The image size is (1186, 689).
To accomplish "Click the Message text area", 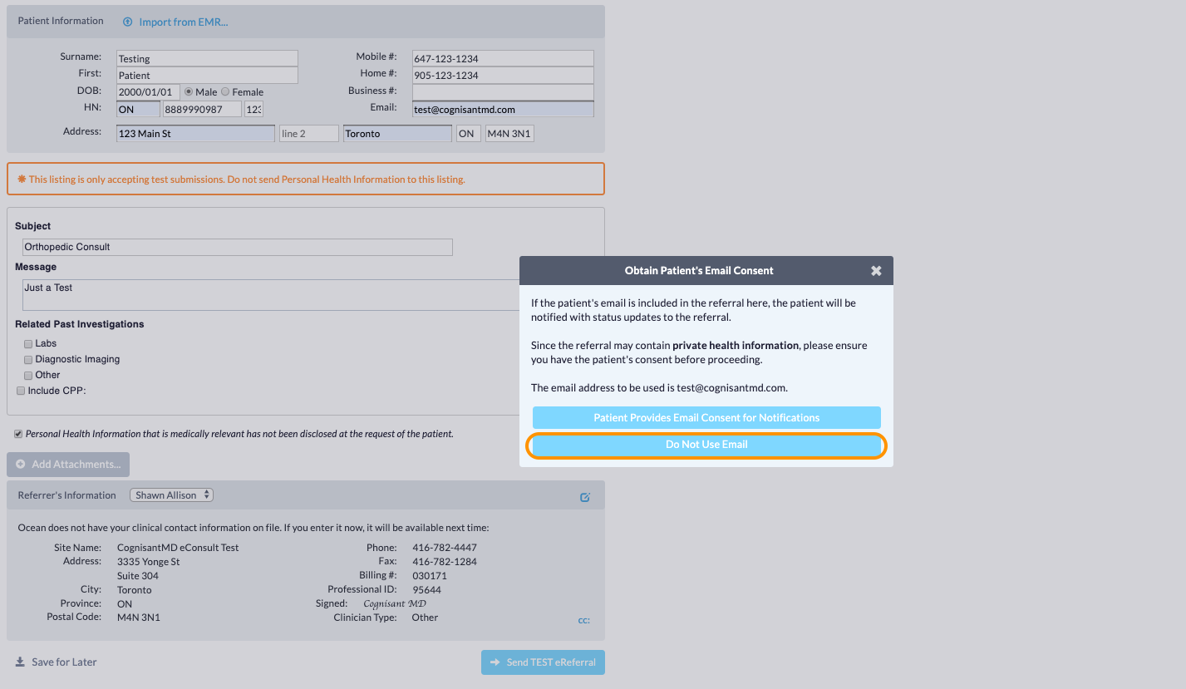I will (x=271, y=295).
